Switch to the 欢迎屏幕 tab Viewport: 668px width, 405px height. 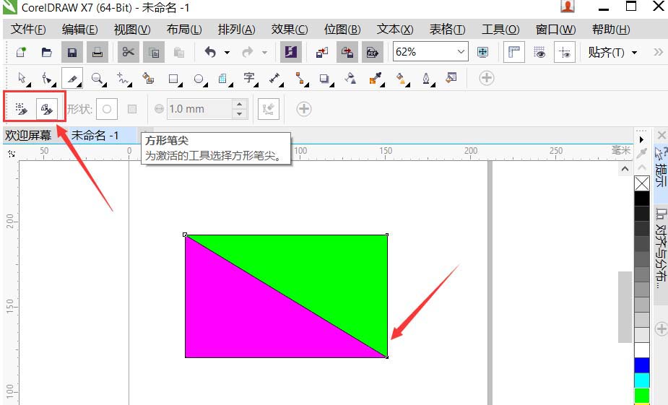(28, 136)
